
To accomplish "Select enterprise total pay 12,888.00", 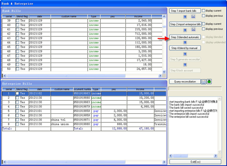I will (x=114, y=129).
